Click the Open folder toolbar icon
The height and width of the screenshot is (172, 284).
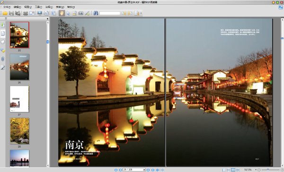coord(5,13)
